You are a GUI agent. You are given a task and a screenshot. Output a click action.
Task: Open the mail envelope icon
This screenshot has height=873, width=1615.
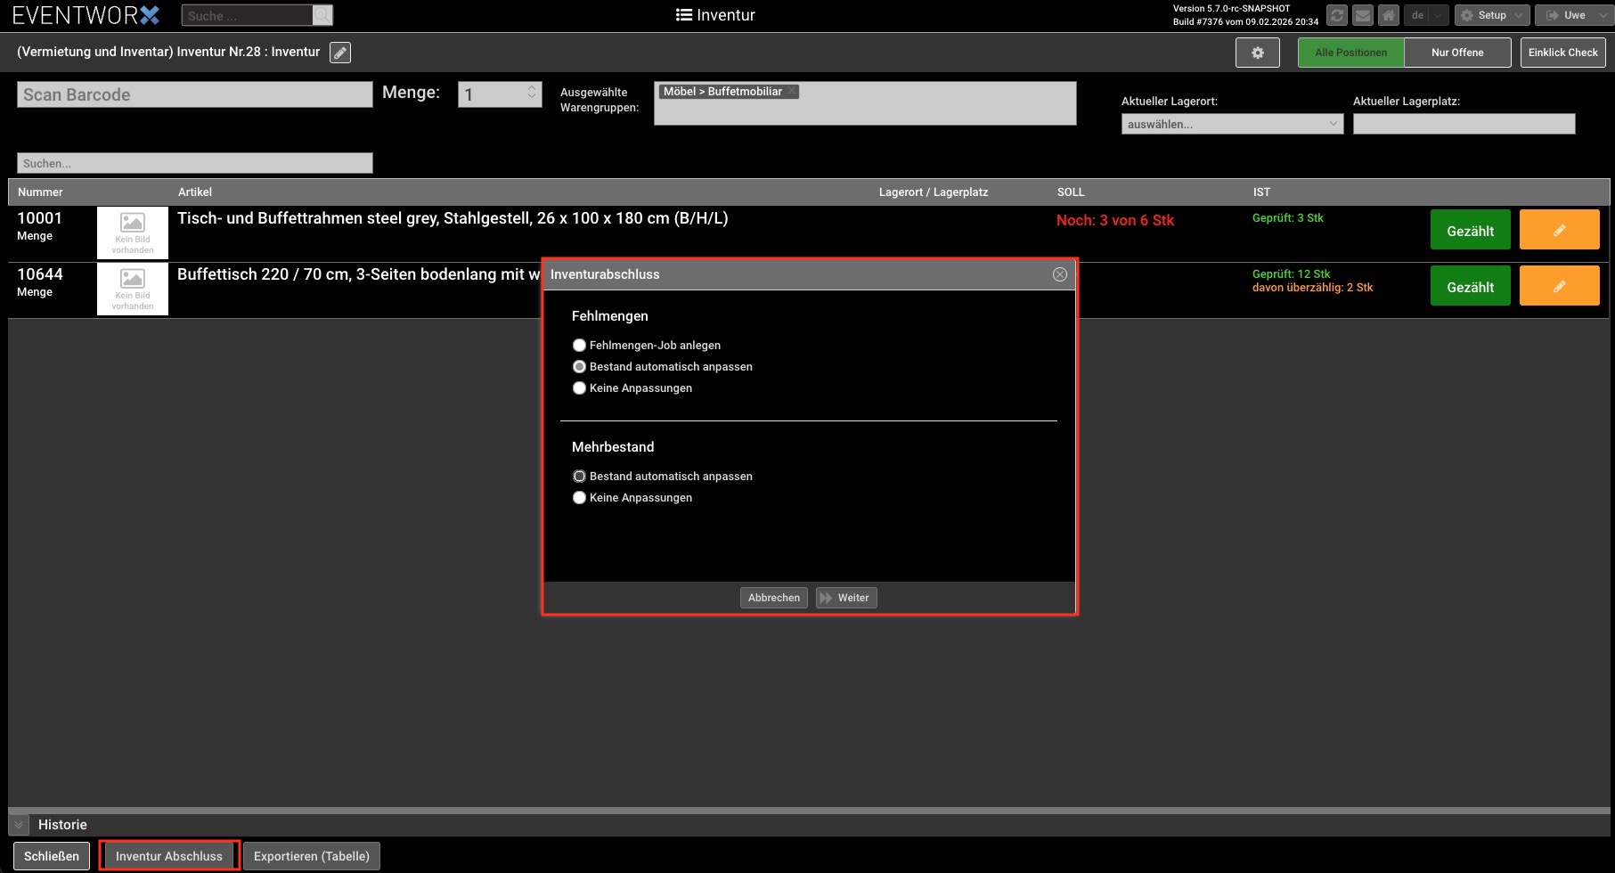(x=1362, y=15)
